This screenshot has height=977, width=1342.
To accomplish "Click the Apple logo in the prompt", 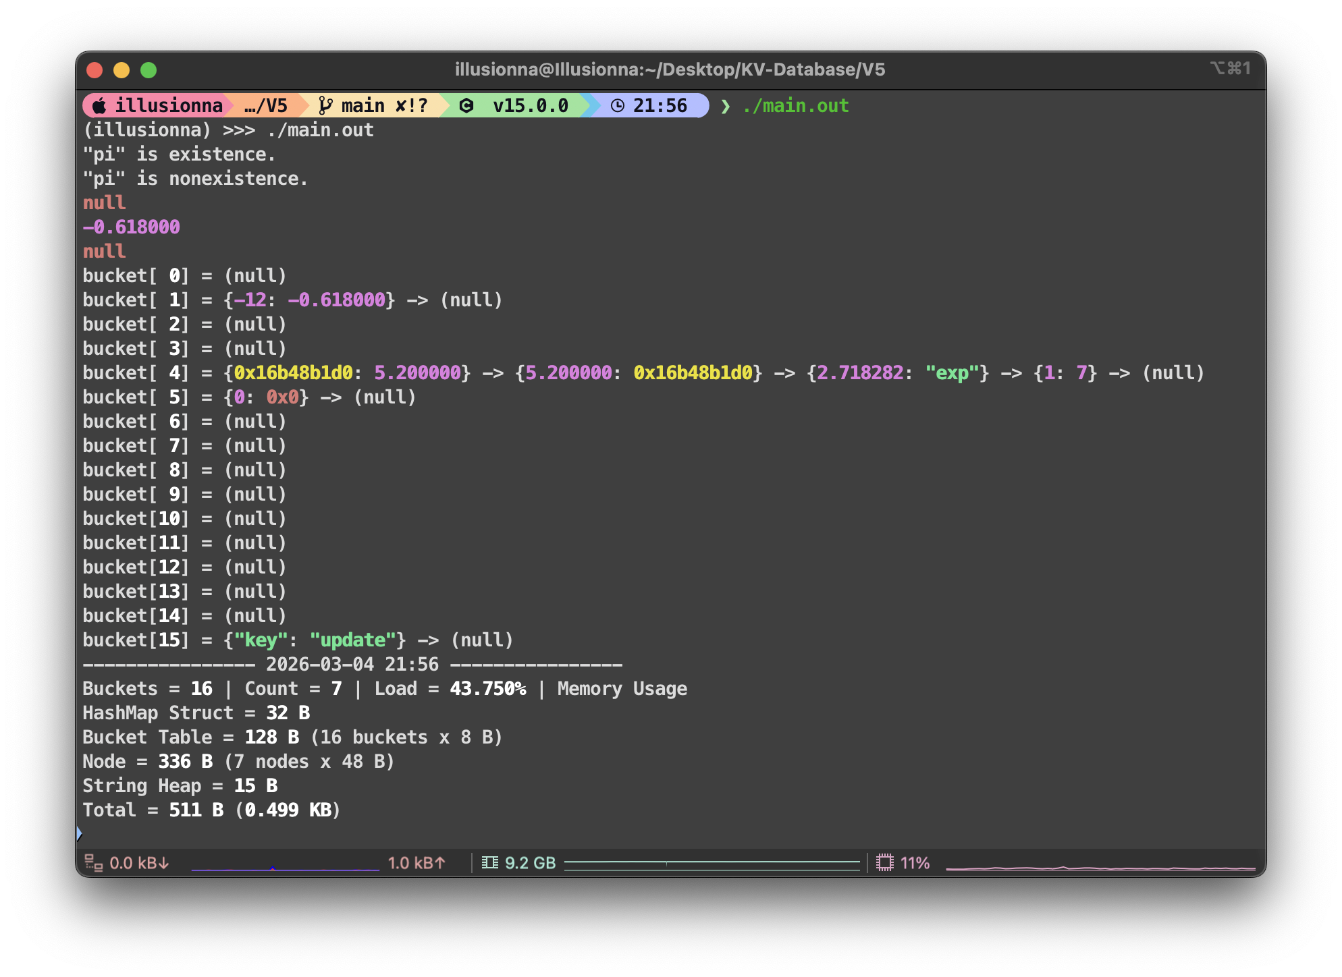I will pyautogui.click(x=99, y=105).
